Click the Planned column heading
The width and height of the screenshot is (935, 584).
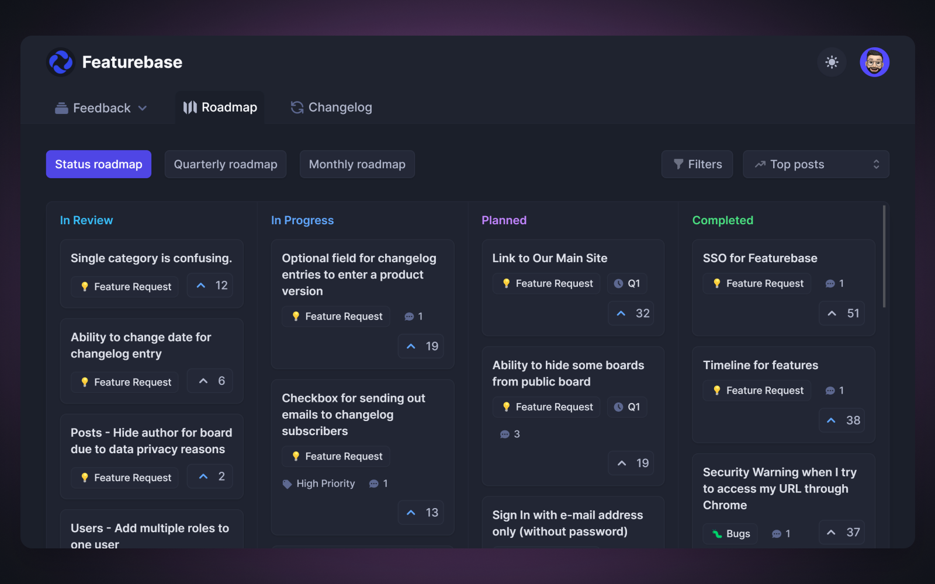pos(504,220)
